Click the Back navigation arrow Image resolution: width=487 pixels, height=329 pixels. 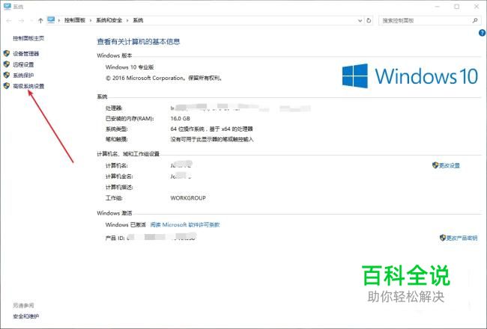coord(9,20)
